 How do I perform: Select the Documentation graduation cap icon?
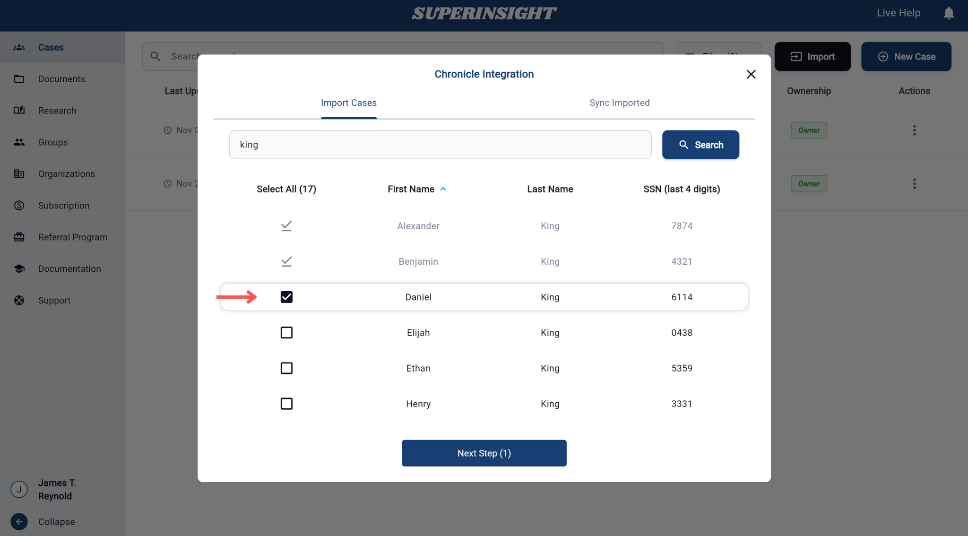[x=19, y=268]
